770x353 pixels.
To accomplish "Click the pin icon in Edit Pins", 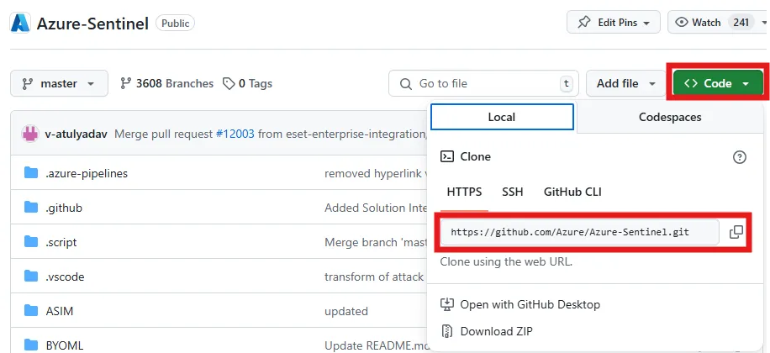I will (x=584, y=23).
